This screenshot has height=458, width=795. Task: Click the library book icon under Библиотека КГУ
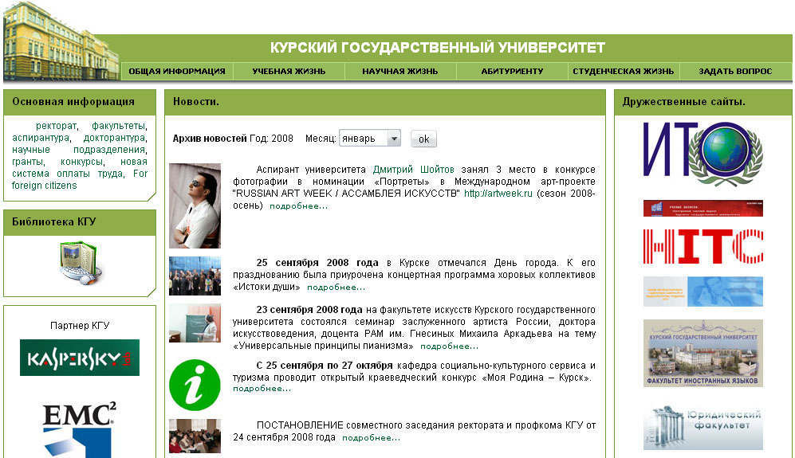pos(80,264)
